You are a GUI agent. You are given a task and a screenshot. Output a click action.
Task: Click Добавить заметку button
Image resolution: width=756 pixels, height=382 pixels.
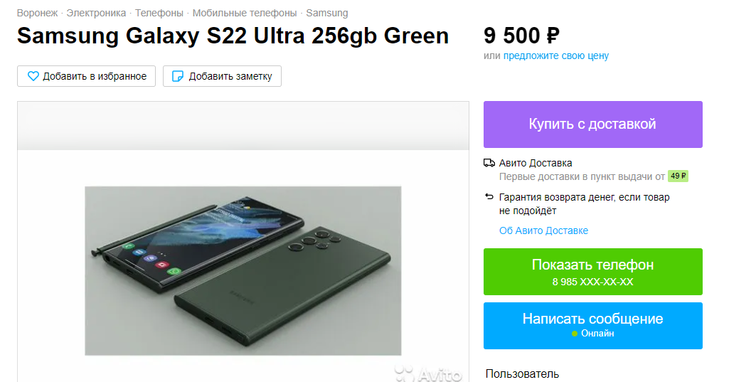(222, 76)
